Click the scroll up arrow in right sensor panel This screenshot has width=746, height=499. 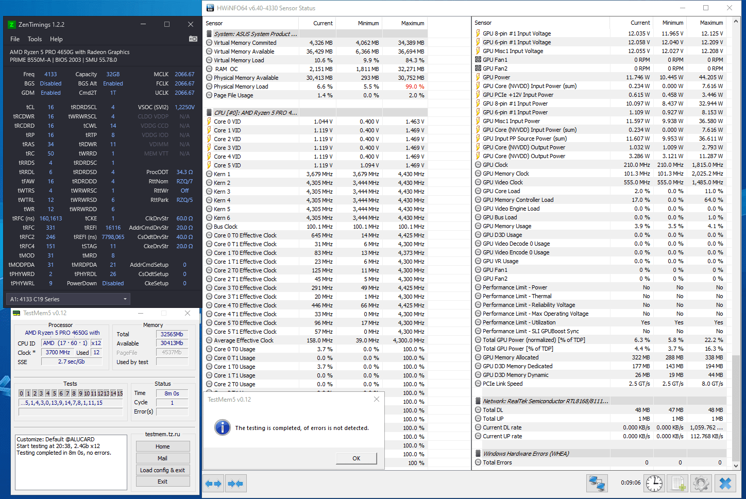tap(736, 22)
